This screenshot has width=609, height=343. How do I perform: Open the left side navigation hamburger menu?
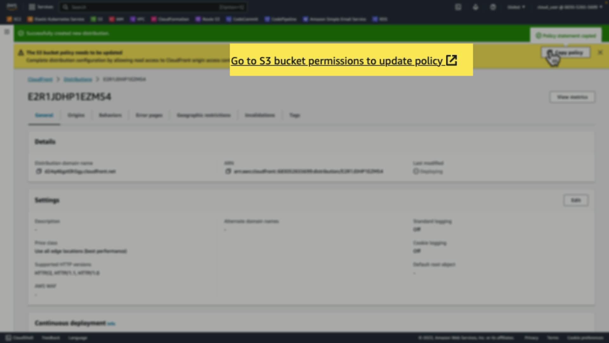coord(7,32)
